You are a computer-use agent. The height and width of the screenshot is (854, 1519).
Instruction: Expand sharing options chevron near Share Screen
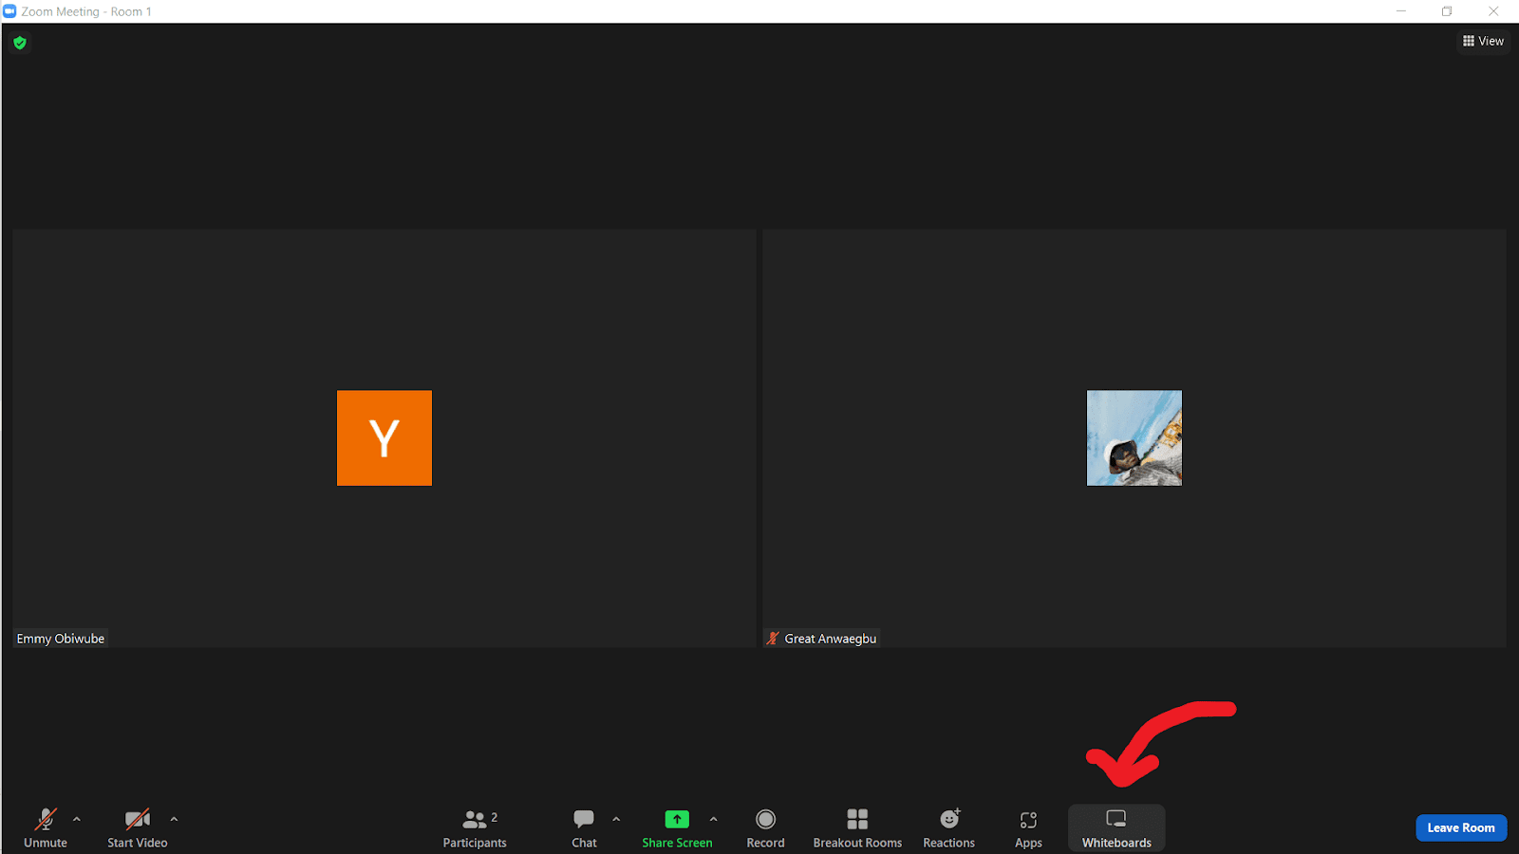(714, 818)
